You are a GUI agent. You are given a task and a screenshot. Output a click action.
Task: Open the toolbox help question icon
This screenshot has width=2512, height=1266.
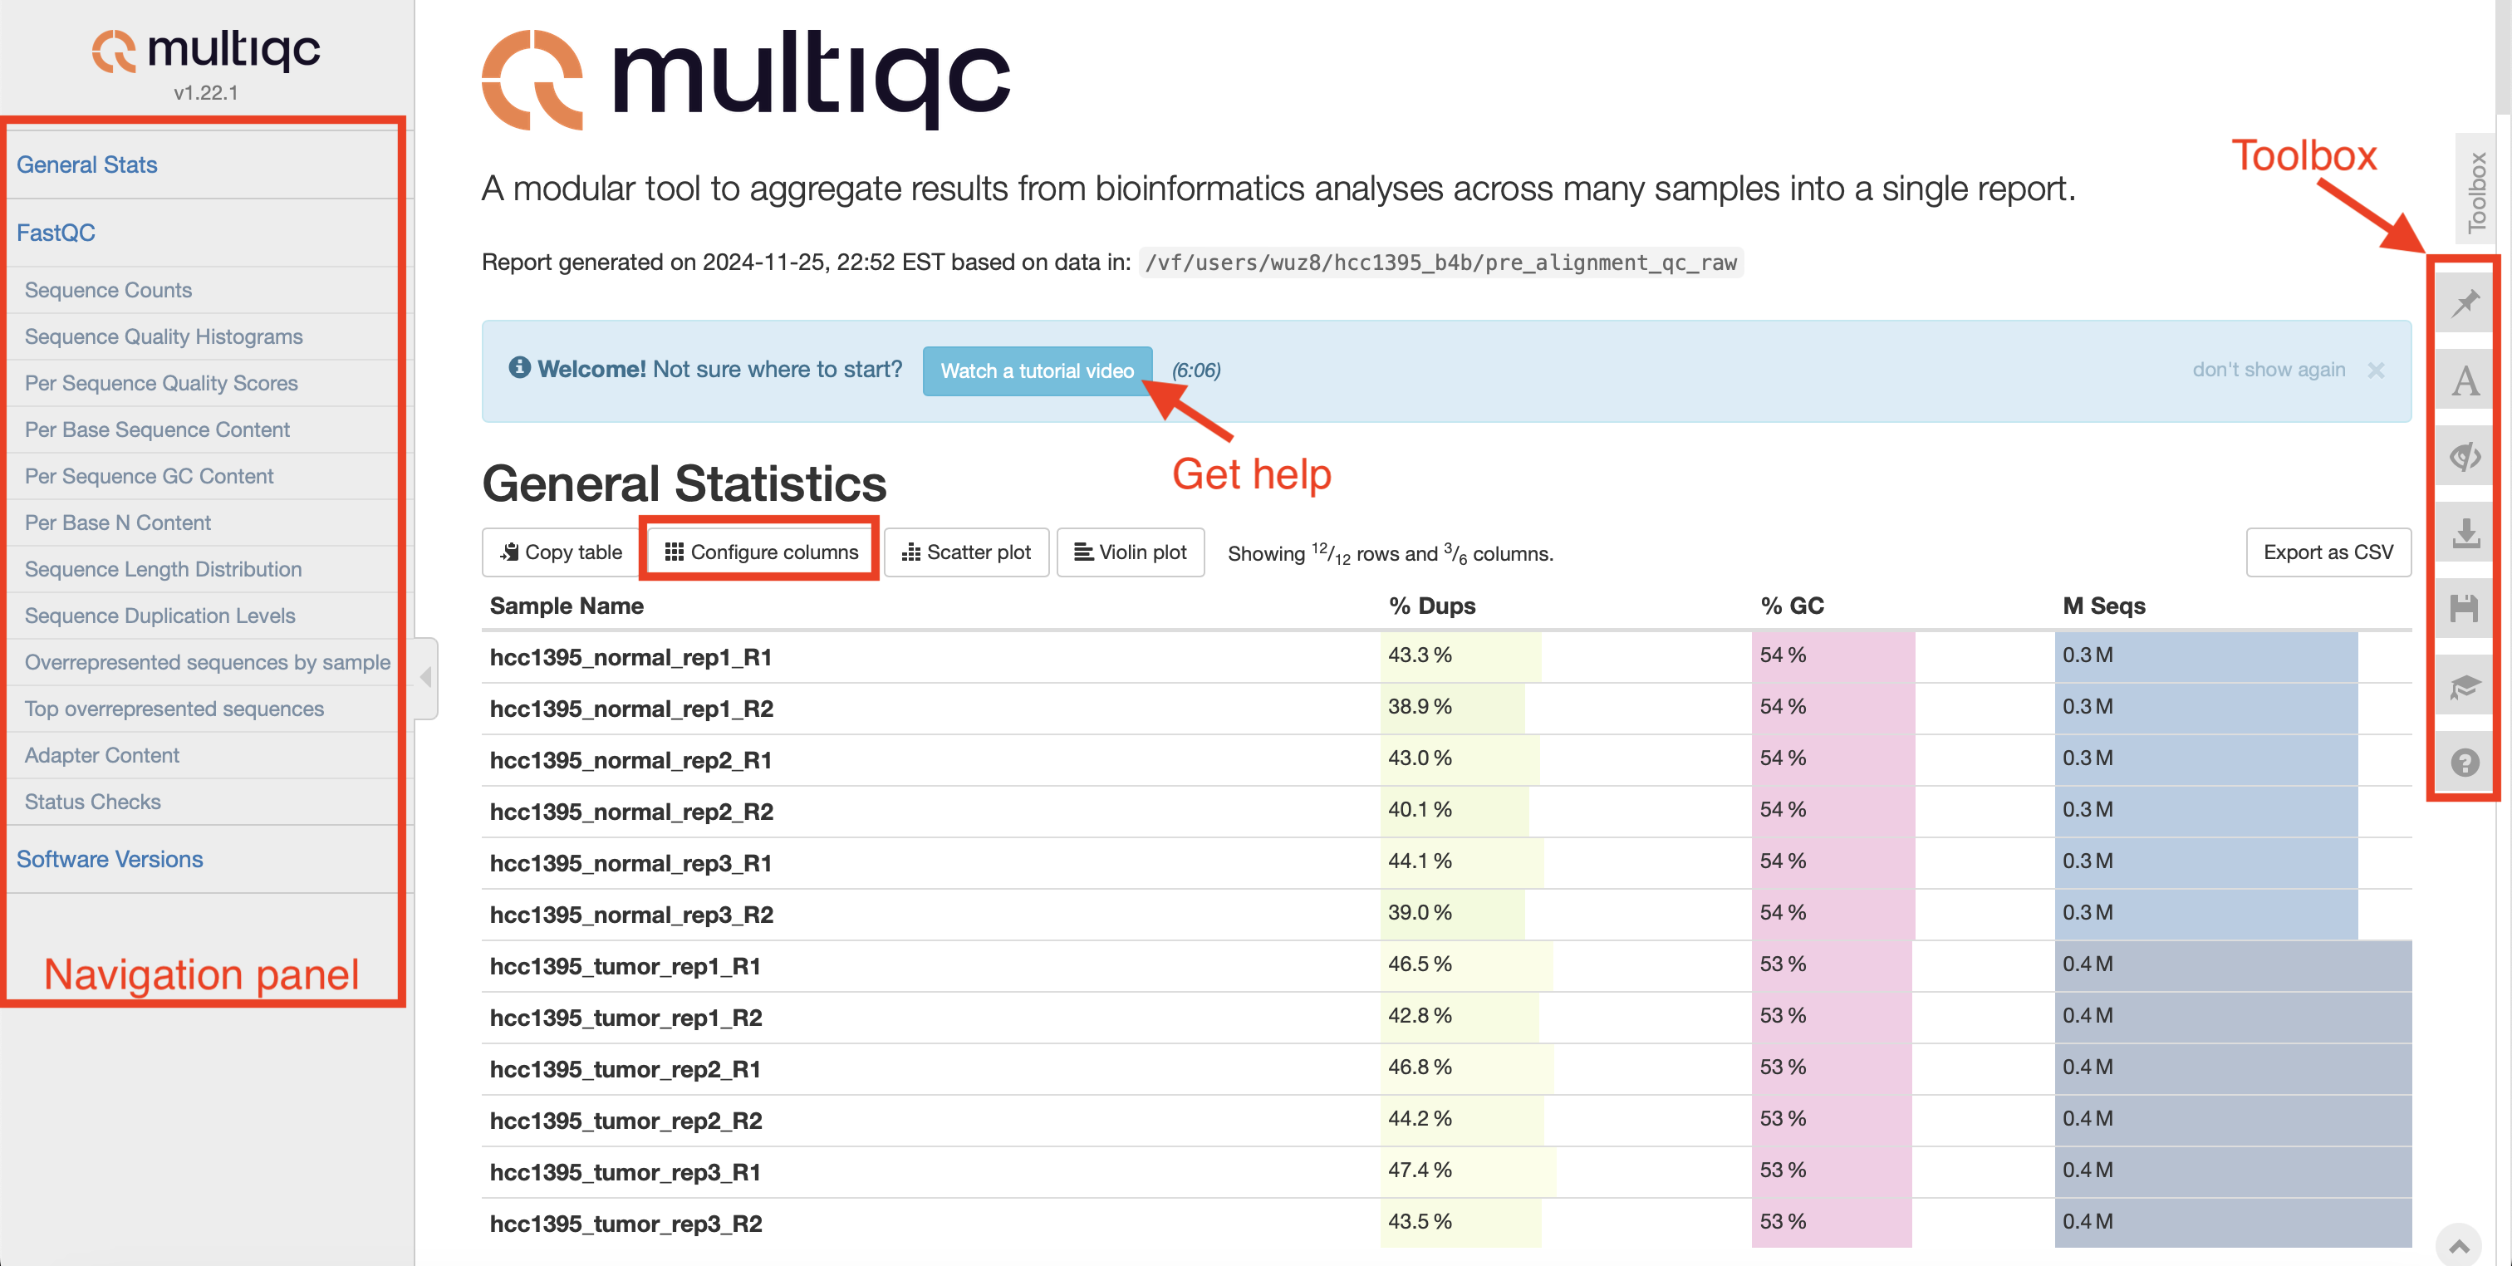(x=2465, y=762)
